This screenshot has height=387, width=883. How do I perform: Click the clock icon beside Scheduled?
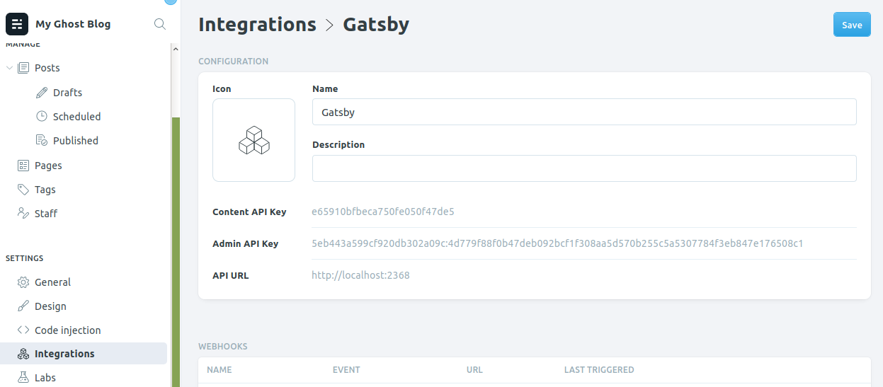click(42, 117)
